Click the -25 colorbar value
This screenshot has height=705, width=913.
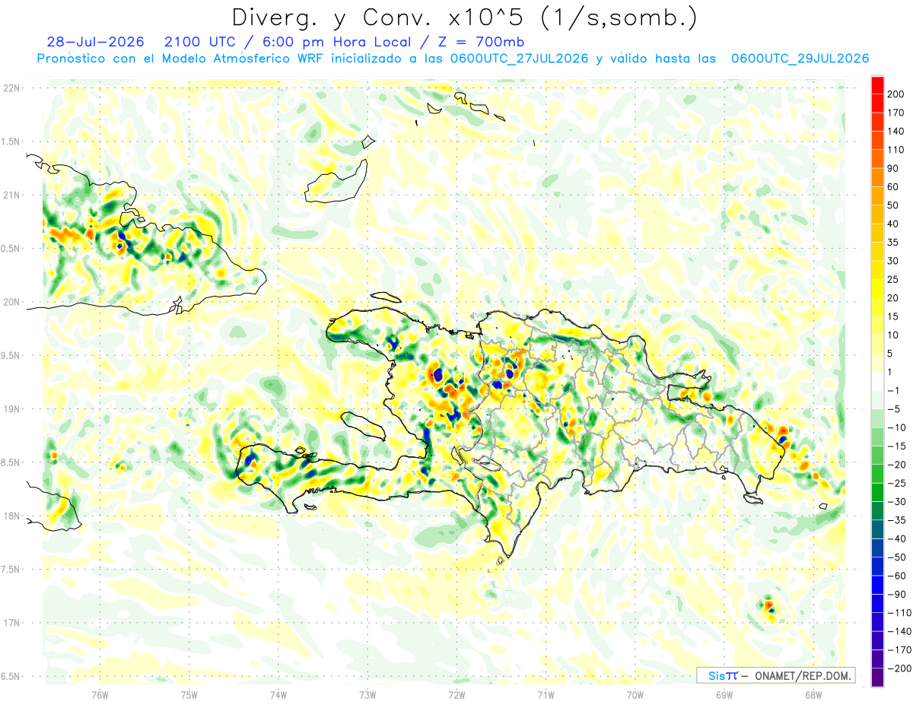click(896, 484)
